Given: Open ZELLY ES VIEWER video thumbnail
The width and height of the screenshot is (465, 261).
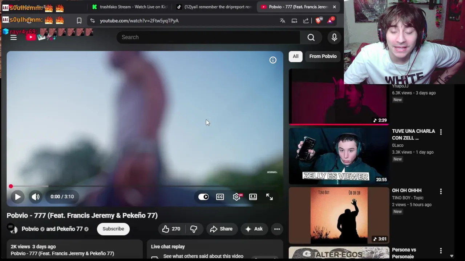Looking at the screenshot, I should click(339, 156).
